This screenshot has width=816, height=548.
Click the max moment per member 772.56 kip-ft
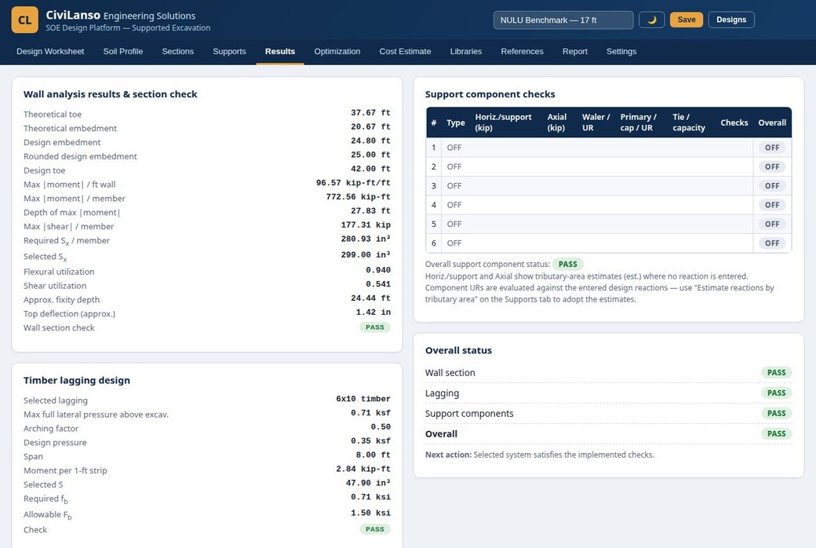(358, 197)
